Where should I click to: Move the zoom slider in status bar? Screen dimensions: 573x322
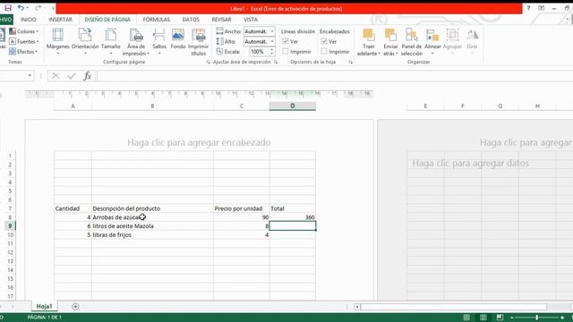(x=537, y=318)
